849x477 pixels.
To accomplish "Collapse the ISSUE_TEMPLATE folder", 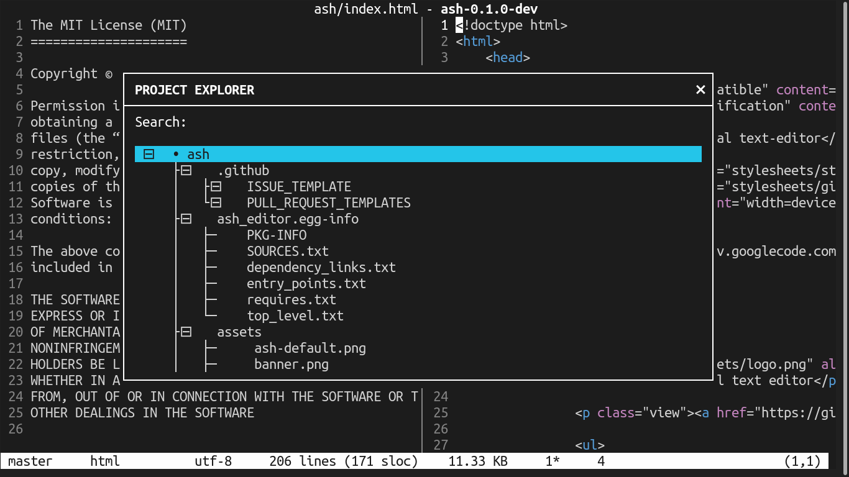I will pos(215,186).
